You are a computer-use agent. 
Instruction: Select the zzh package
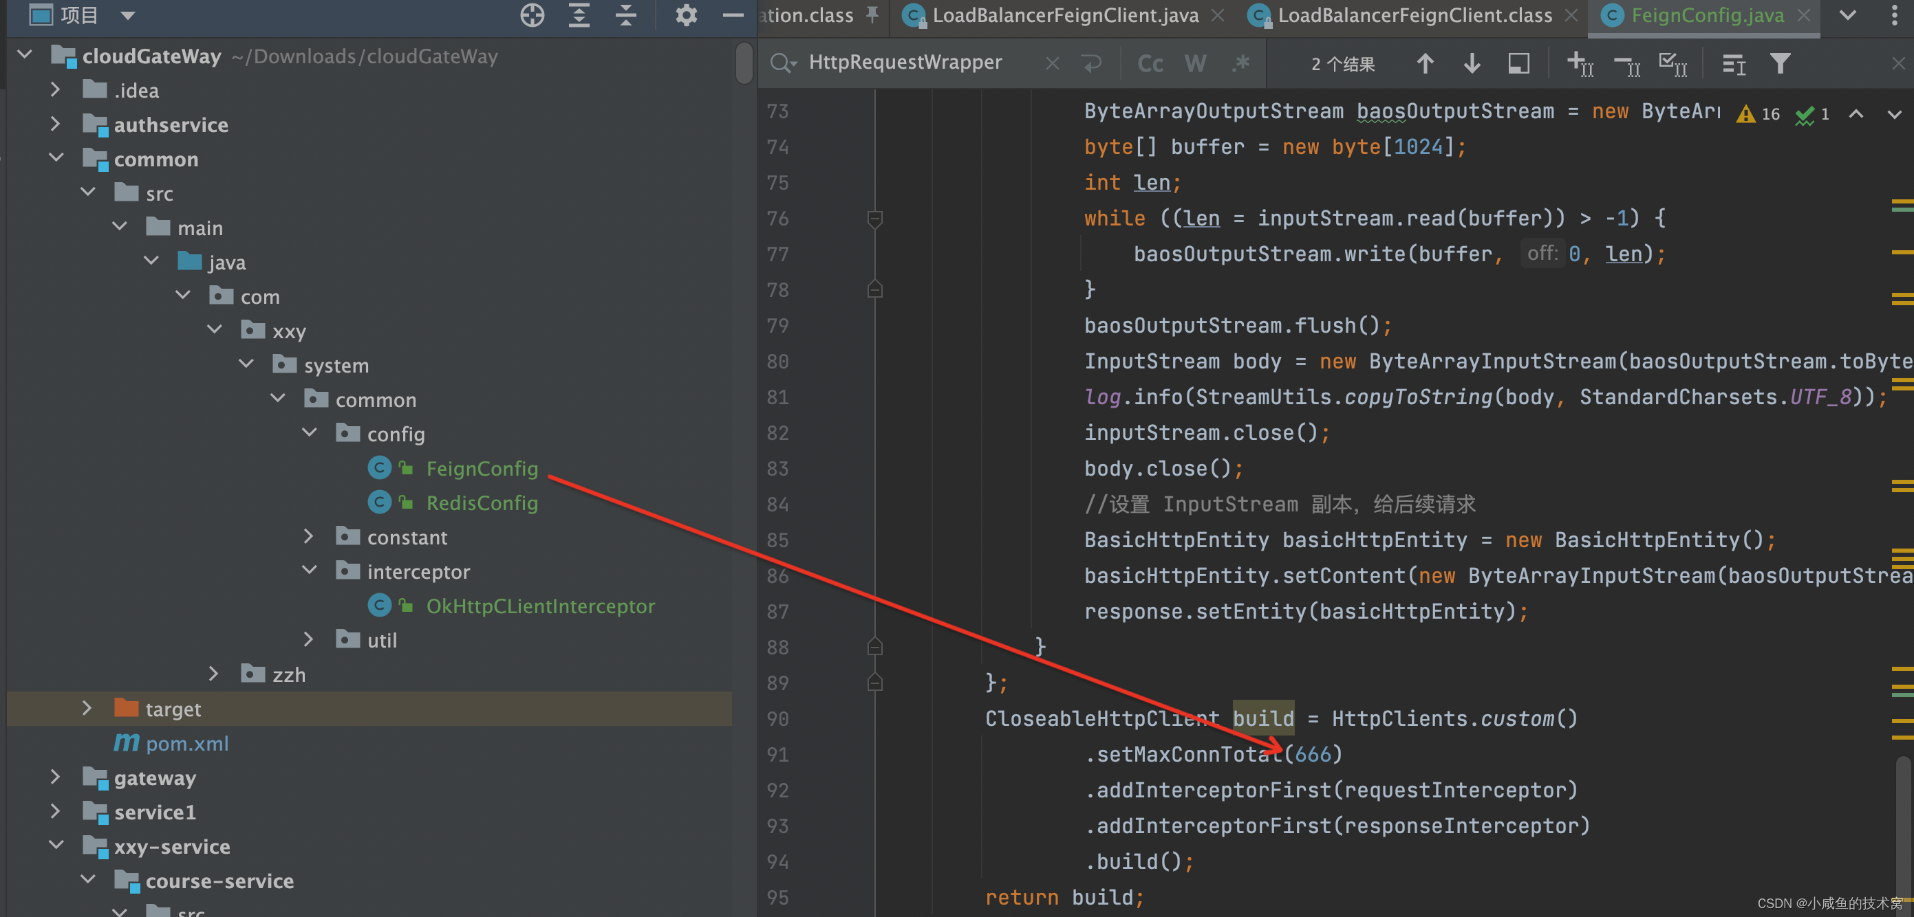tap(288, 675)
